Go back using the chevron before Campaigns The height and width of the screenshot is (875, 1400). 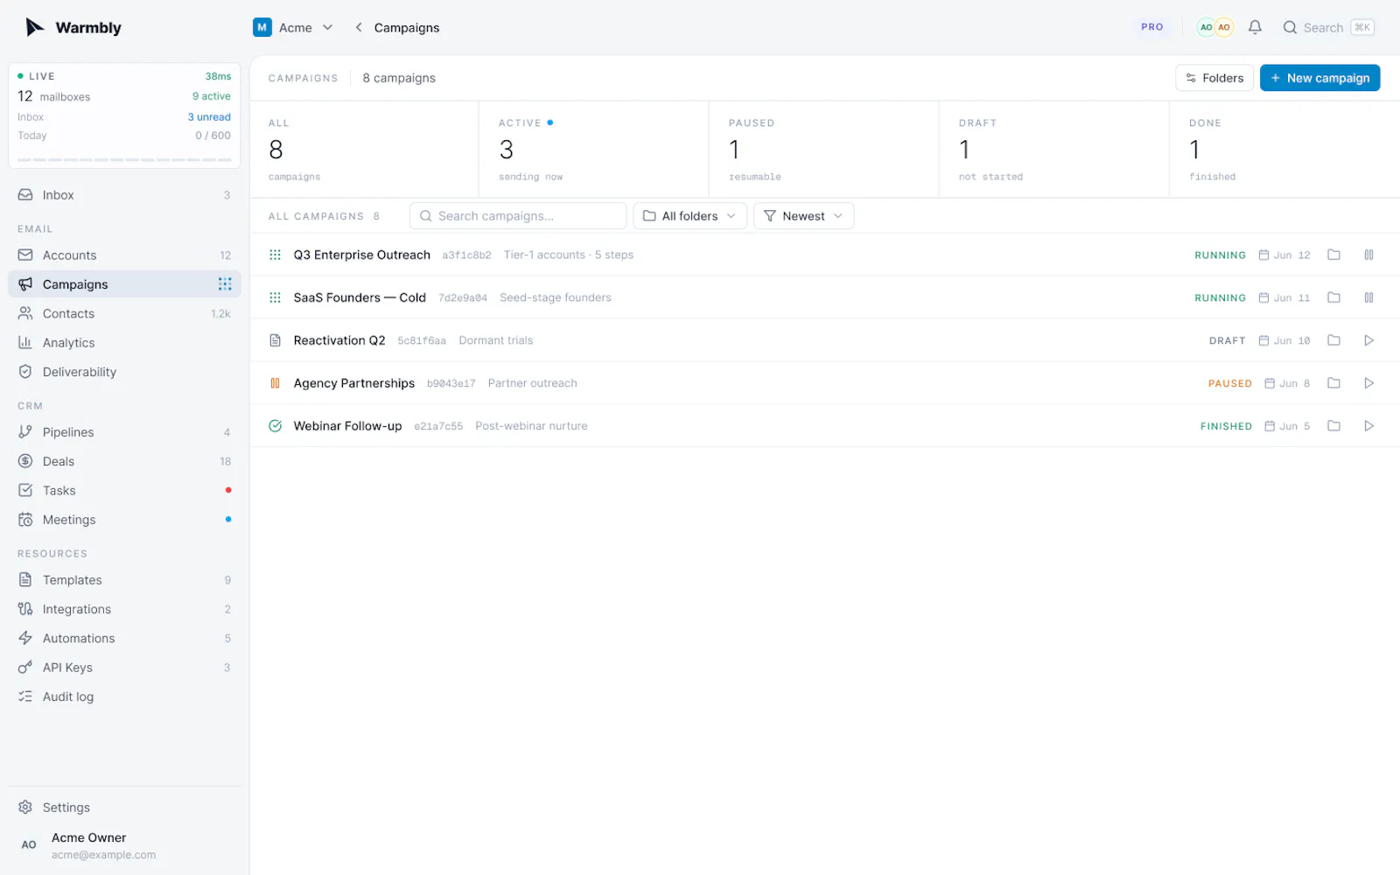pyautogui.click(x=358, y=27)
